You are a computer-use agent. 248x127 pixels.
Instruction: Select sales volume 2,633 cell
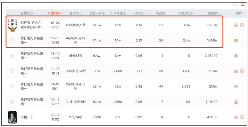[x=186, y=86]
